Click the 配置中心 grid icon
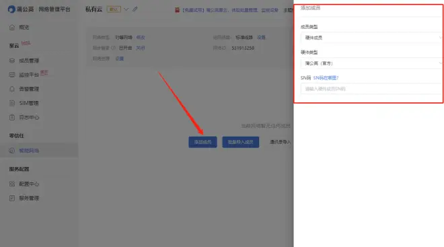The height and width of the screenshot is (247, 444). (x=12, y=184)
